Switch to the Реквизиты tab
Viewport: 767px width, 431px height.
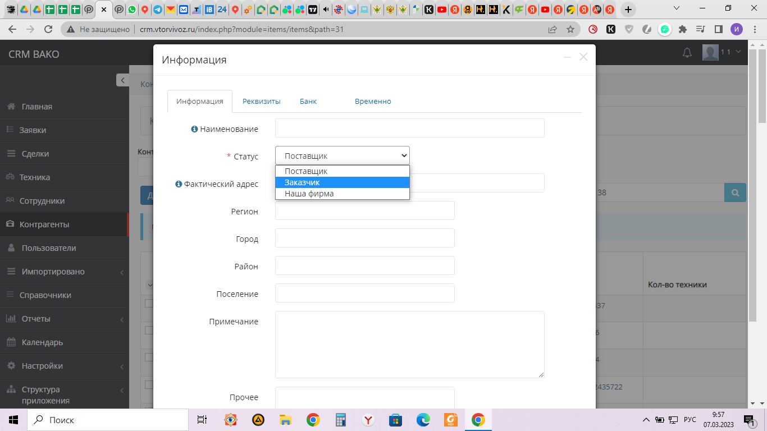tap(262, 102)
